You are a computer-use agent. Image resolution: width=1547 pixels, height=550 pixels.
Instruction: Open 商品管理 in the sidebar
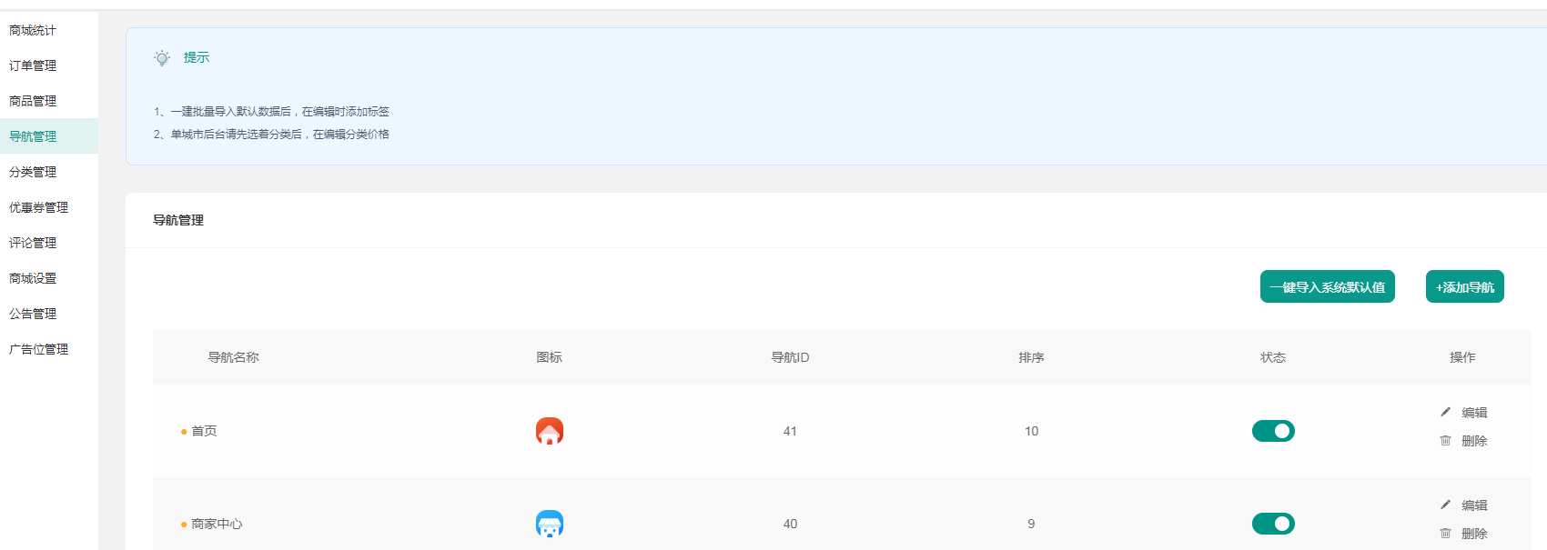[x=33, y=101]
